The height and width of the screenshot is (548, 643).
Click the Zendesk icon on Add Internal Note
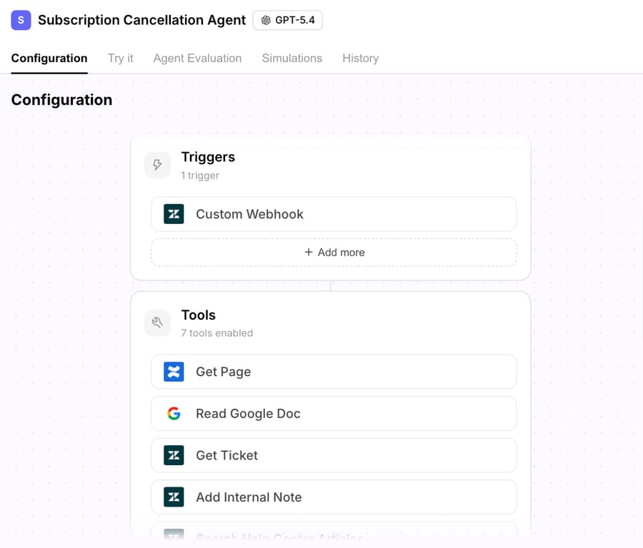point(174,497)
